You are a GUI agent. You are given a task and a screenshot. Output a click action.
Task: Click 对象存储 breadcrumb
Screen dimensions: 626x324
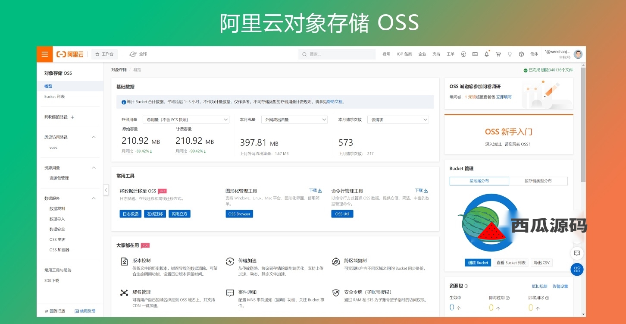[119, 69]
